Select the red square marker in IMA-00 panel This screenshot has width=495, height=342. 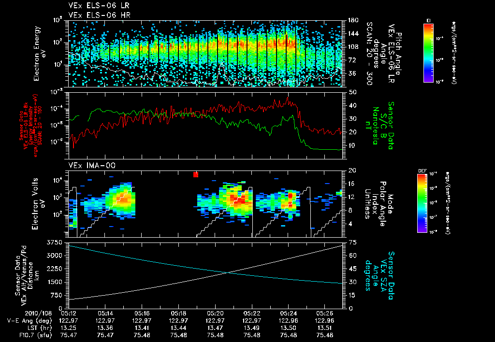[196, 174]
